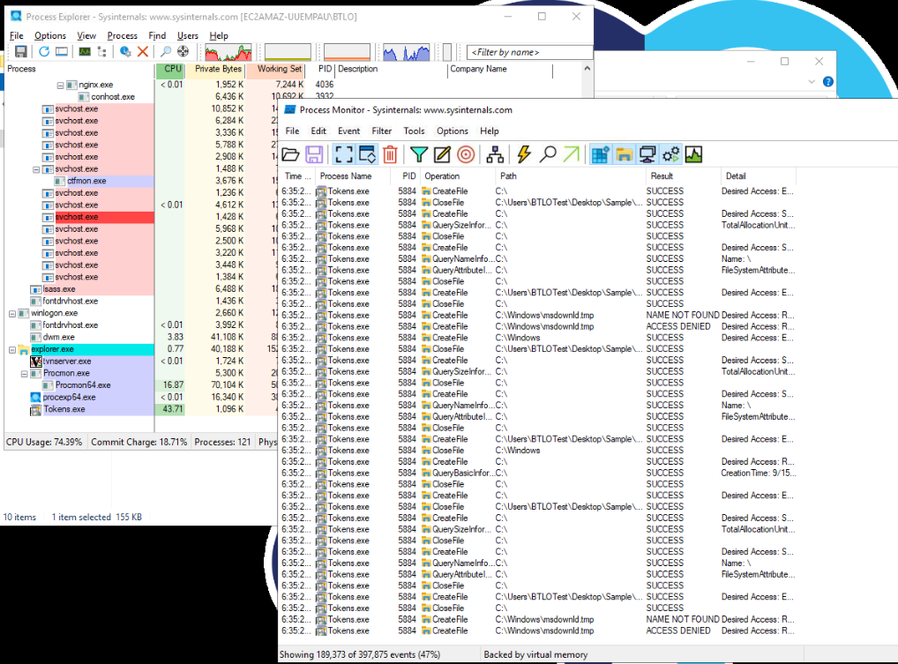Open the green funnel Filter icon

(419, 154)
